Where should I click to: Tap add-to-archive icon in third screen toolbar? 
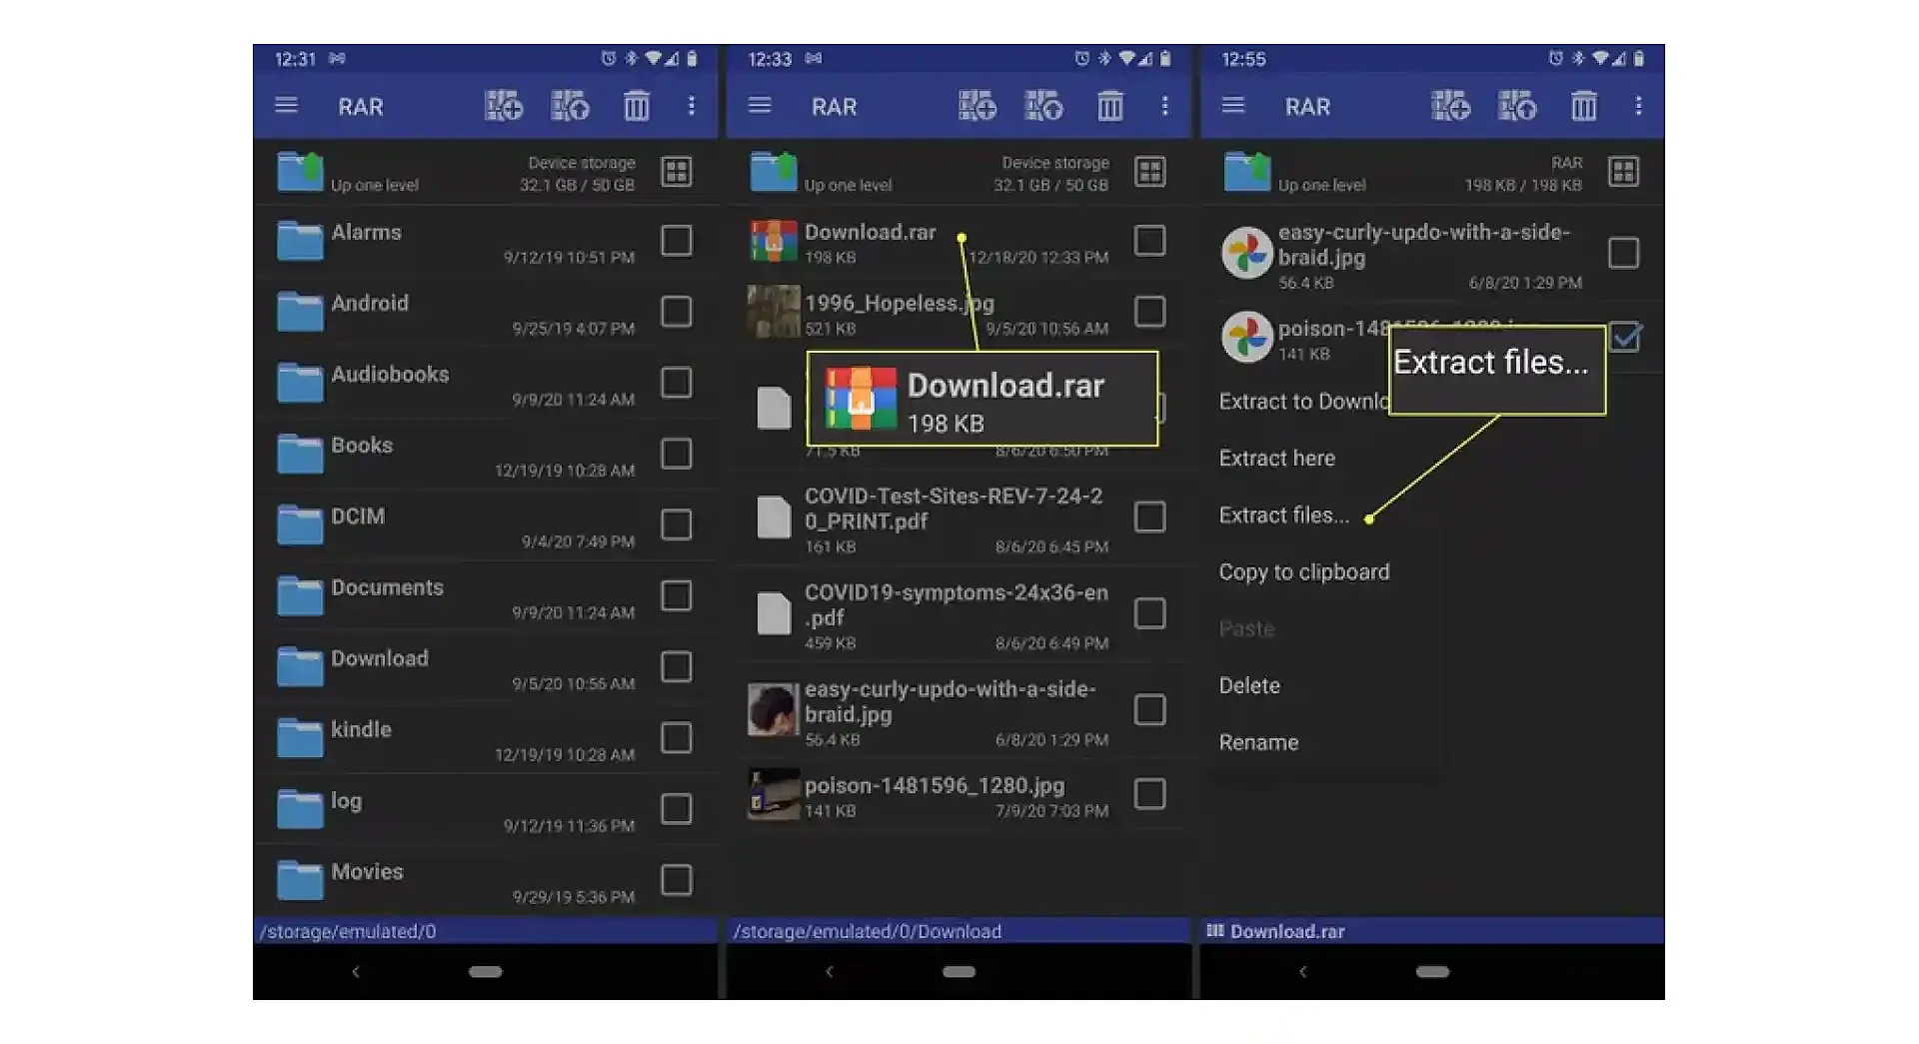pyautogui.click(x=1451, y=105)
